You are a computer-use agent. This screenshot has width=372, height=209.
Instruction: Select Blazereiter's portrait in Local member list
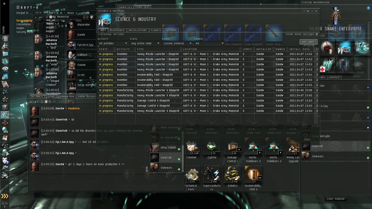(x=71, y=25)
